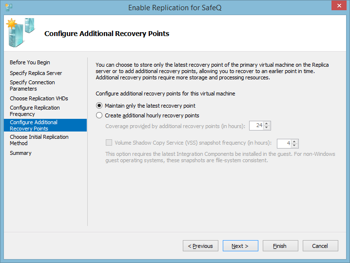Decrease coverage hours with down arrow
Viewport: 350px width, 263px height.
[x=267, y=128]
